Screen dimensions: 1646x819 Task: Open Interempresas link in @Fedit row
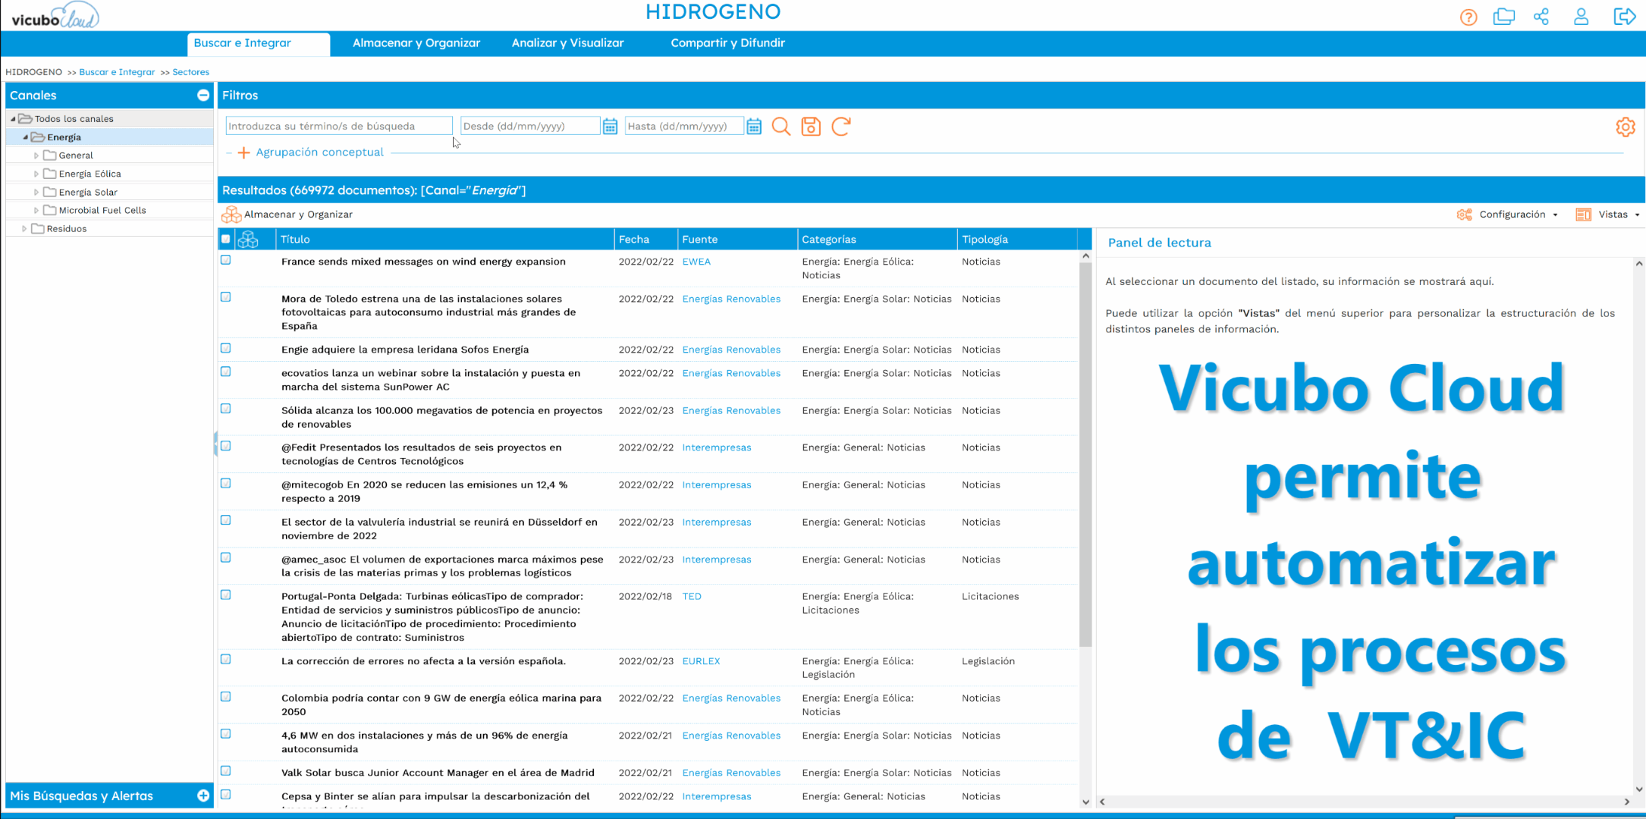pos(717,447)
